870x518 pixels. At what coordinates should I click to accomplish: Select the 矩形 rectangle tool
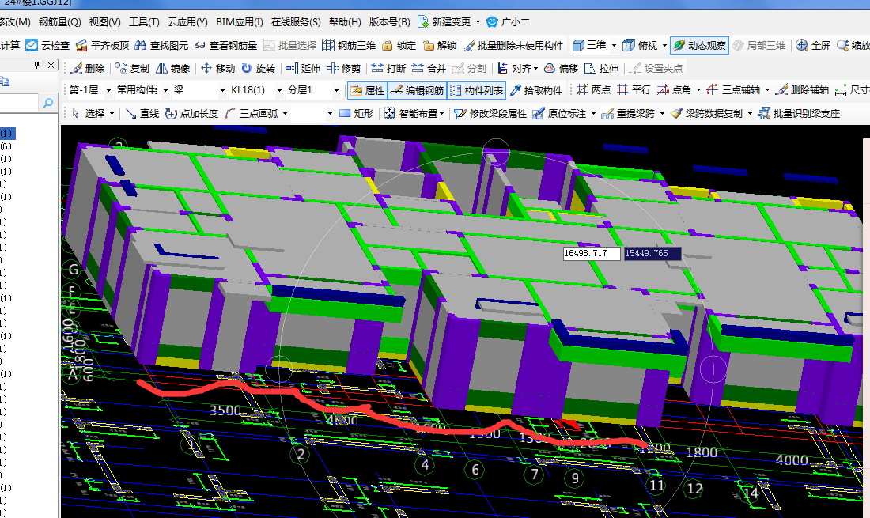356,113
